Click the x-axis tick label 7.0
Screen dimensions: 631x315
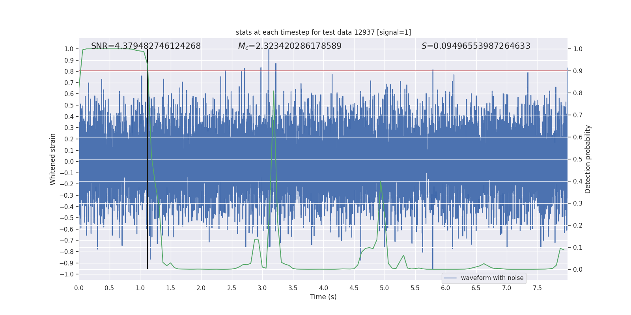[x=507, y=288]
